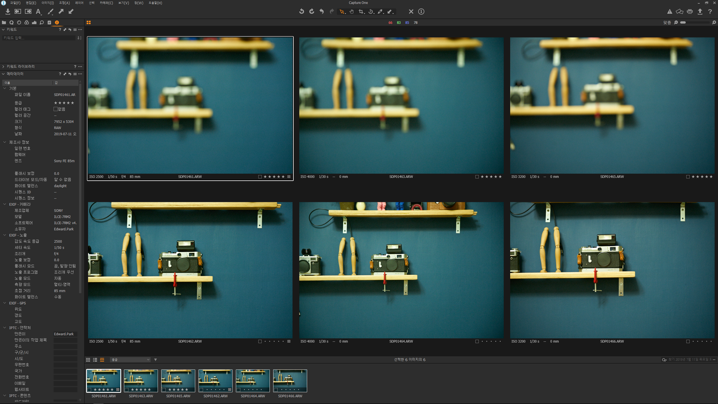Click the color tag checkbox in metadata
The width and height of the screenshot is (718, 404).
[56, 109]
